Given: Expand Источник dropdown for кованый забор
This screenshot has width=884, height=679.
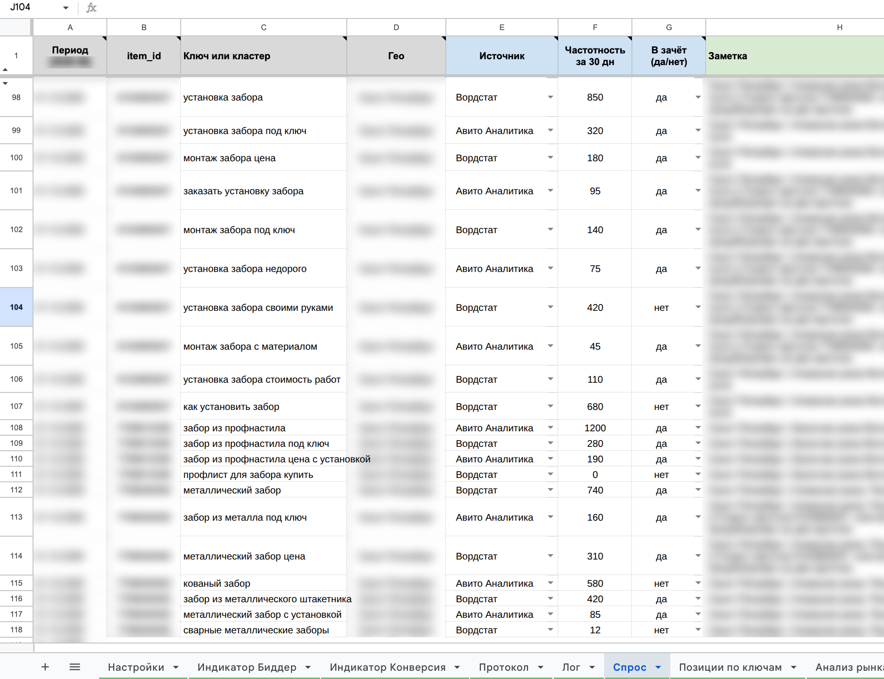Looking at the screenshot, I should [x=550, y=583].
